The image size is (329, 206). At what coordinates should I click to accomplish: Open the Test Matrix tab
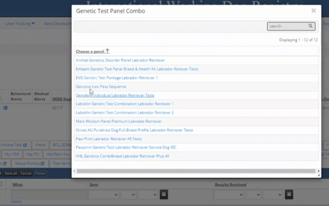pos(61,163)
